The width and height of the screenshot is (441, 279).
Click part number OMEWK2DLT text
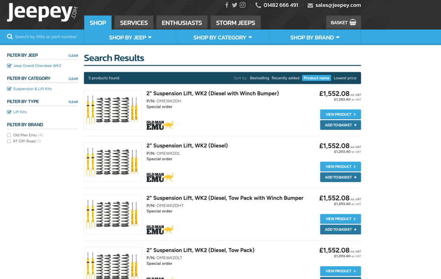pos(169,258)
